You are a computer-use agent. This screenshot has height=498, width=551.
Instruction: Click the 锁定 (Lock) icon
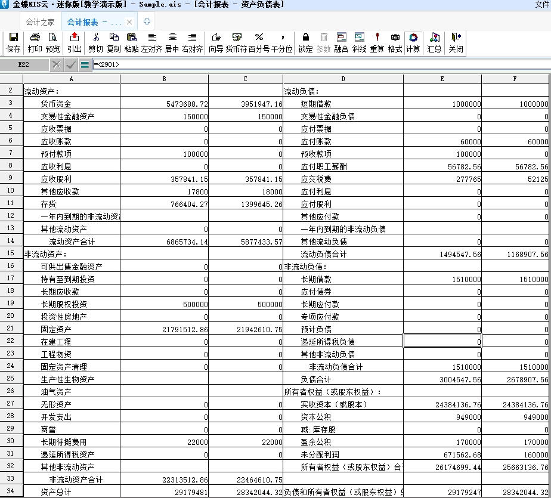click(305, 42)
